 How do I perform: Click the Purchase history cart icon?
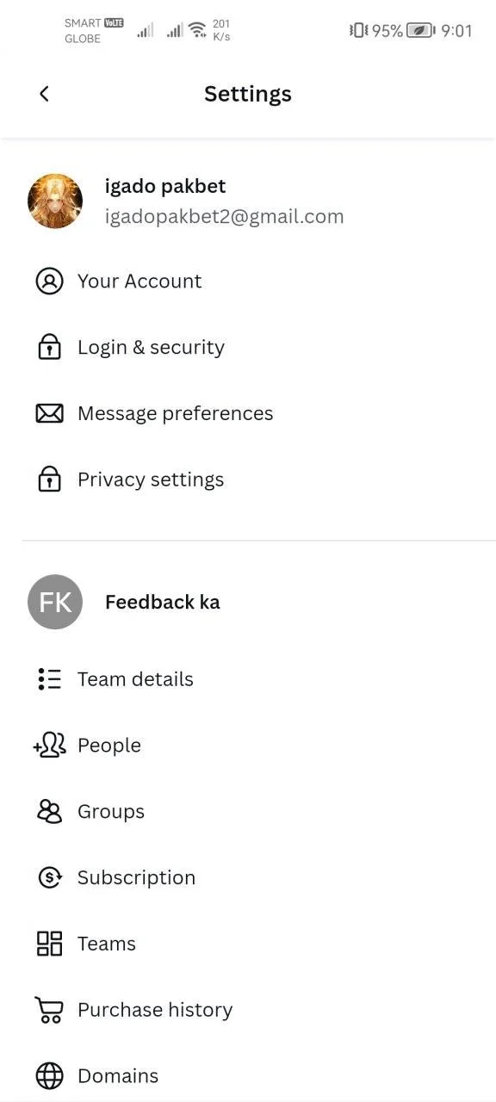[49, 1010]
